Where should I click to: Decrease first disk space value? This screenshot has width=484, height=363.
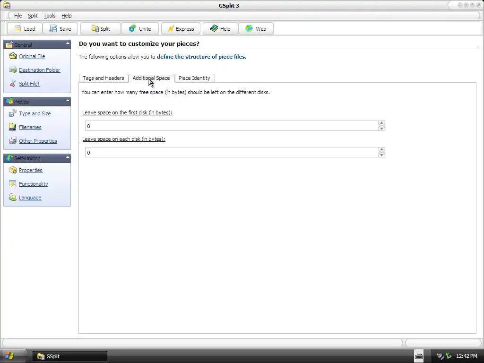point(381,129)
